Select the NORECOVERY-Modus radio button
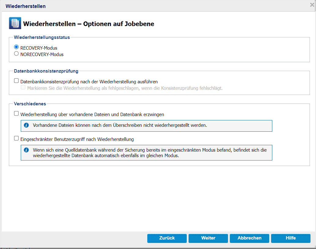Screen dimensions: 316x249 pos(16,54)
